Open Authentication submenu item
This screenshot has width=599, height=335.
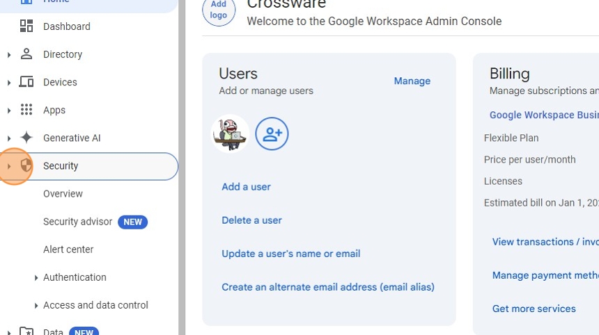[x=75, y=277]
